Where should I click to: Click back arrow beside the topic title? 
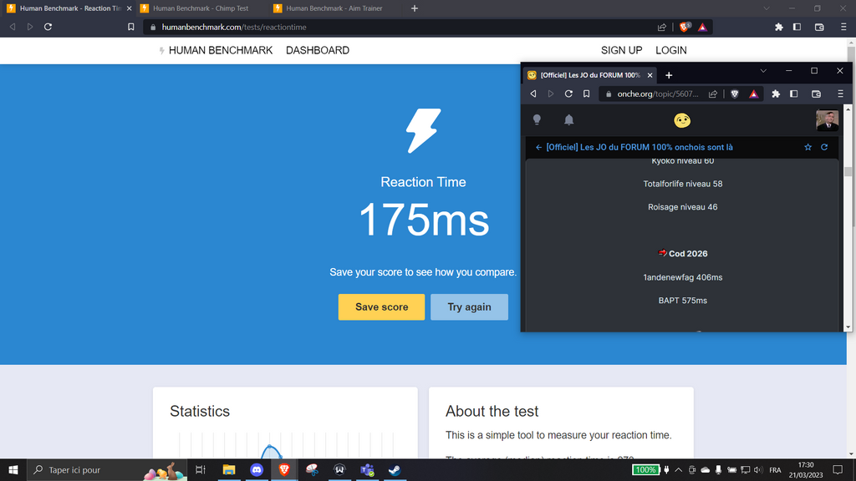click(x=538, y=147)
